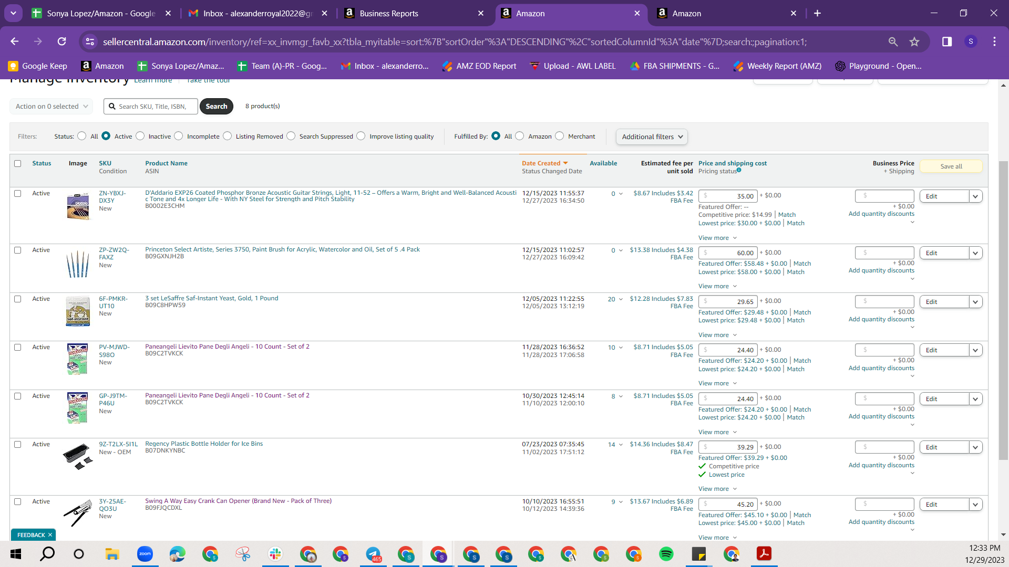The image size is (1009, 567).
Task: Click the Pricing status info icon
Action: [739, 170]
